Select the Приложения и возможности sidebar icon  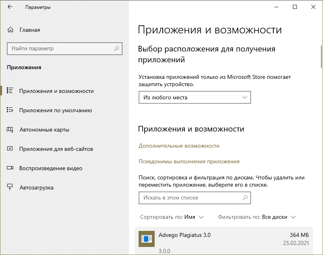click(10, 91)
